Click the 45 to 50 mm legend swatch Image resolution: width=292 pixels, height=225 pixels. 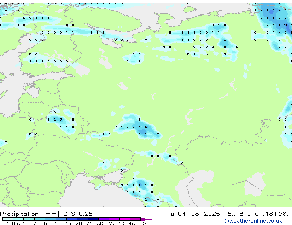(135, 219)
